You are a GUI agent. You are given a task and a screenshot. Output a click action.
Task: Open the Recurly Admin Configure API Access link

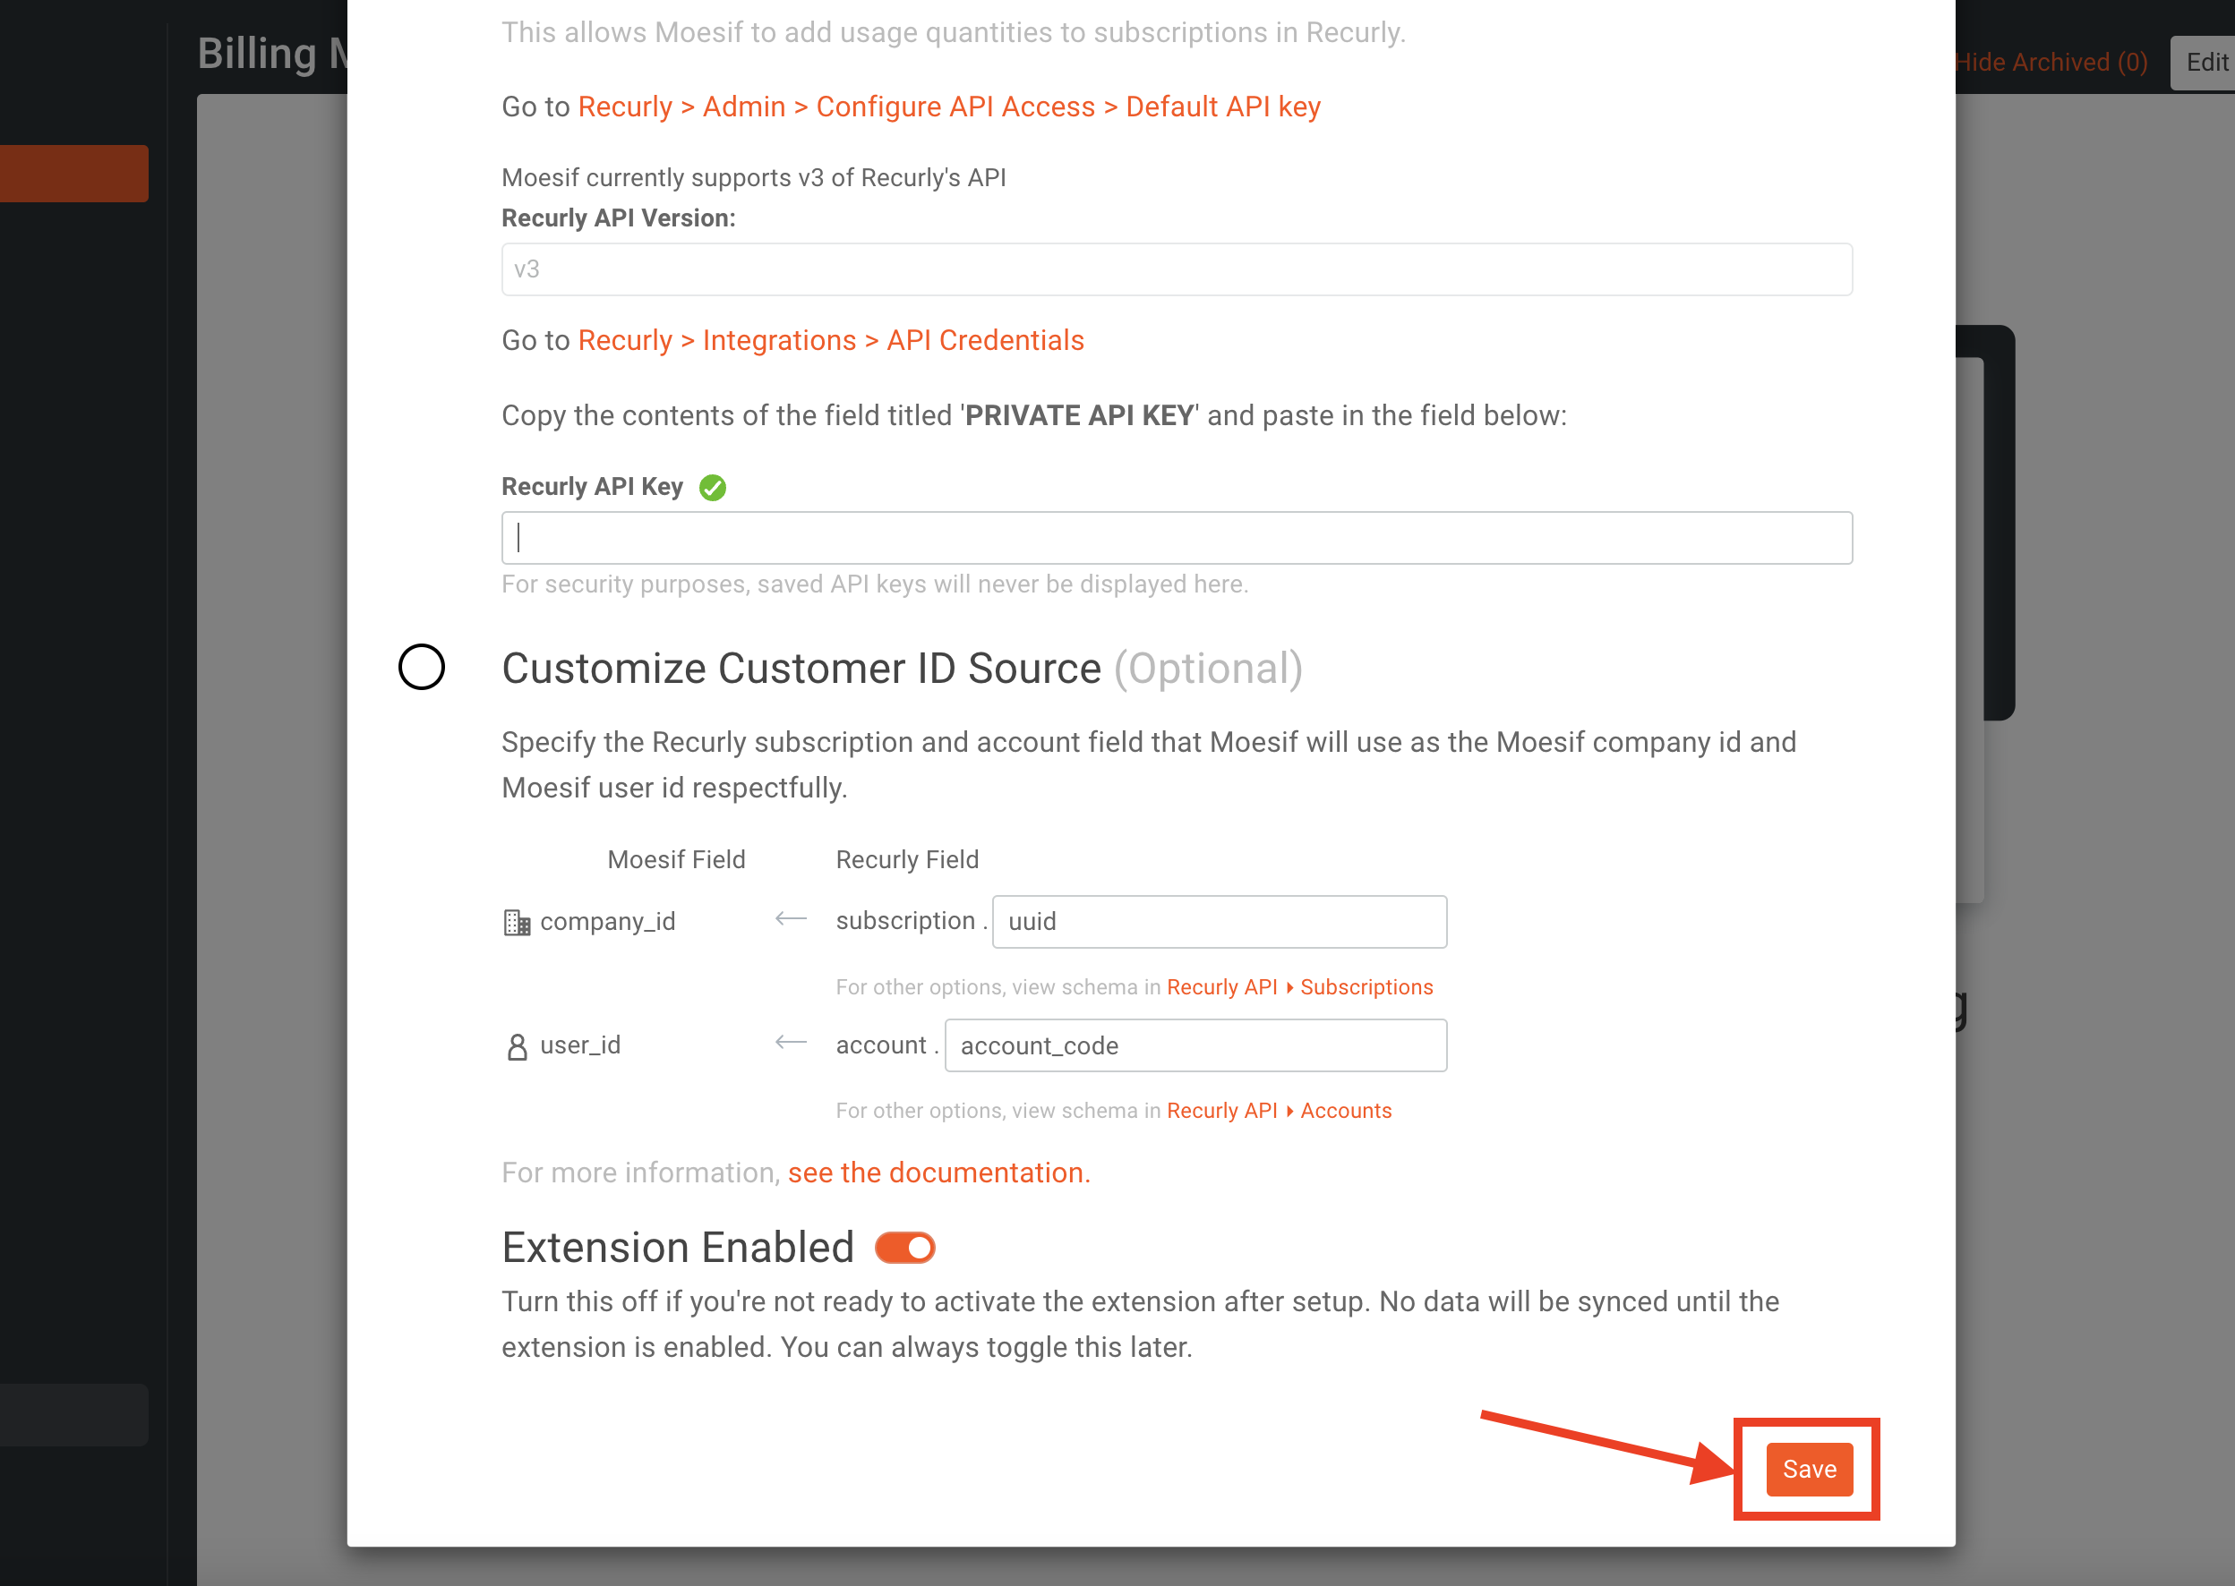pos(949,107)
